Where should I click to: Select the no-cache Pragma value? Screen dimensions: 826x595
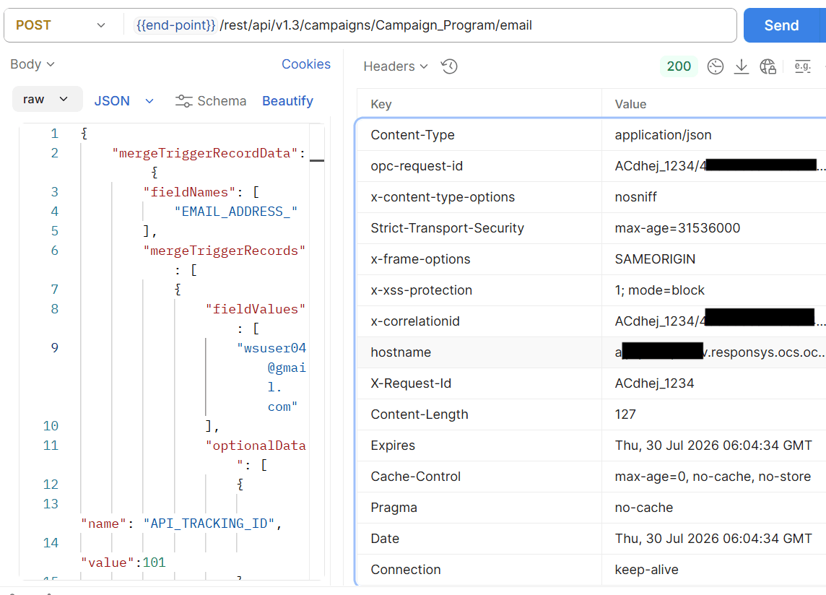644,508
